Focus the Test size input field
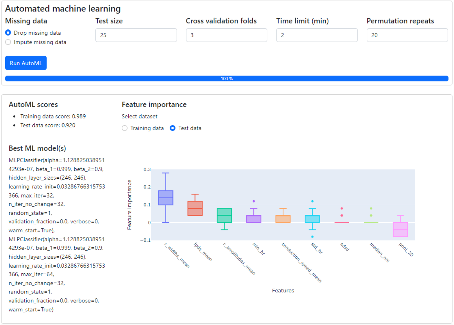The height and width of the screenshot is (325, 454). pos(136,35)
